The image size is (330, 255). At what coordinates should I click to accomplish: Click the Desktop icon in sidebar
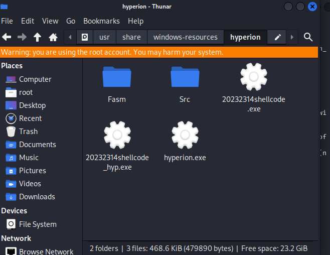tap(11, 105)
